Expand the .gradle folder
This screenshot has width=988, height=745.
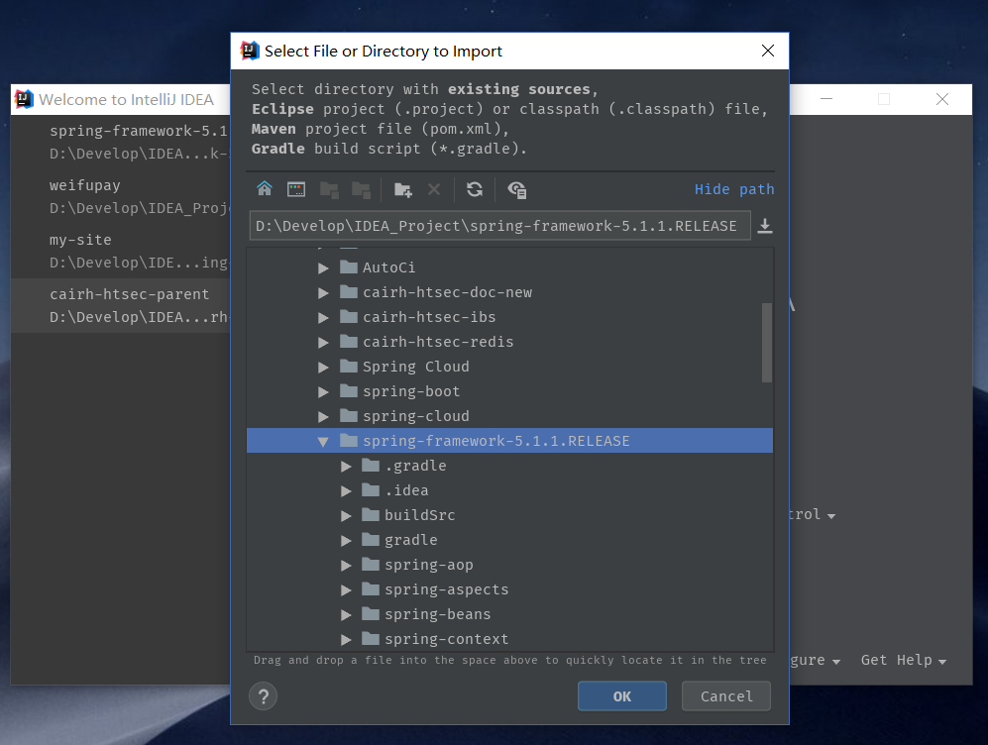[x=346, y=466]
